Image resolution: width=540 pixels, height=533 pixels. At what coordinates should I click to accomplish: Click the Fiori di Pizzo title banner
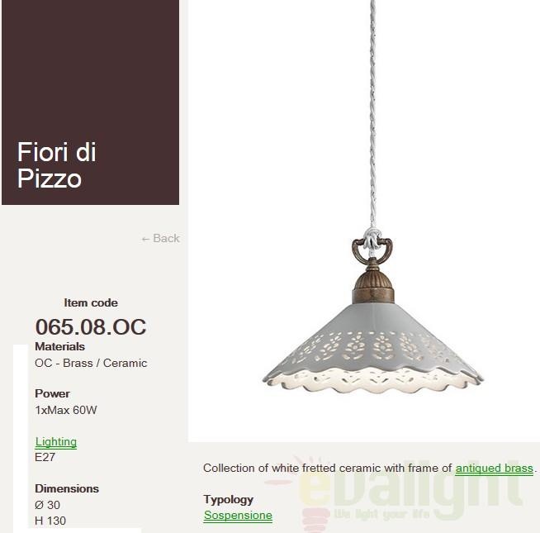click(x=90, y=102)
